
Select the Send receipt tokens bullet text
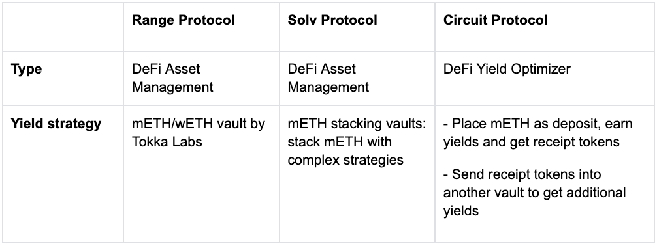coord(535,192)
